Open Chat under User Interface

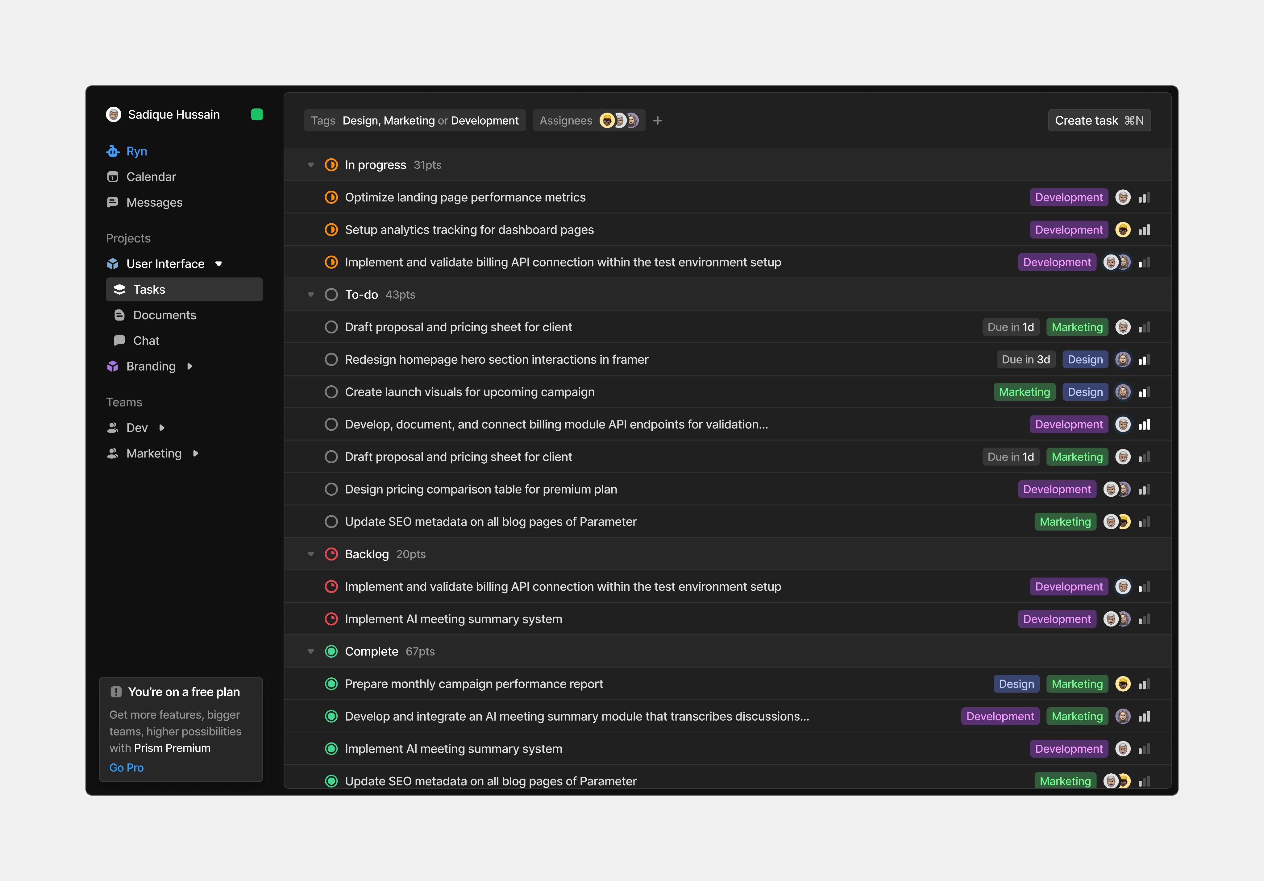click(146, 341)
